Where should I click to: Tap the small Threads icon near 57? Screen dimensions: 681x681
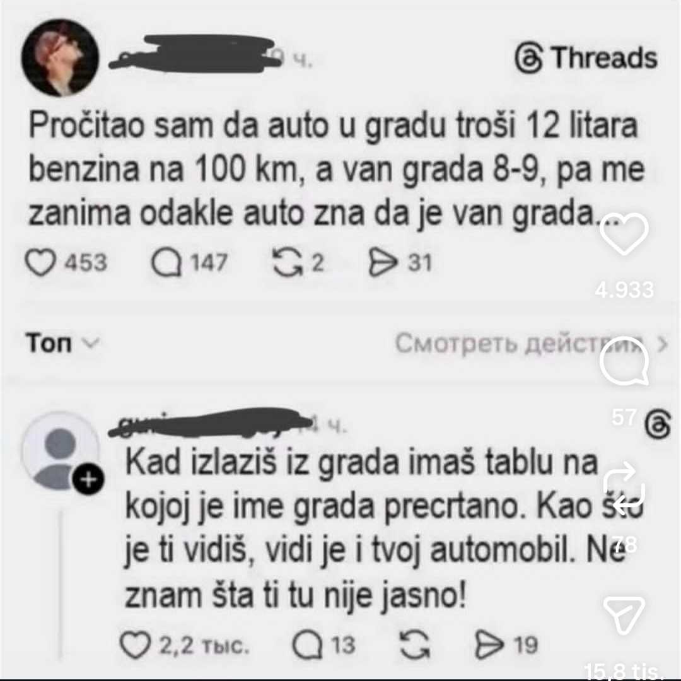click(x=658, y=424)
